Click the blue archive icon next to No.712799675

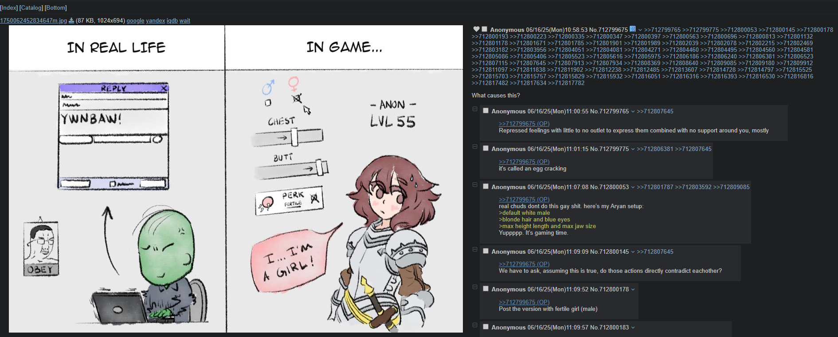click(x=633, y=29)
